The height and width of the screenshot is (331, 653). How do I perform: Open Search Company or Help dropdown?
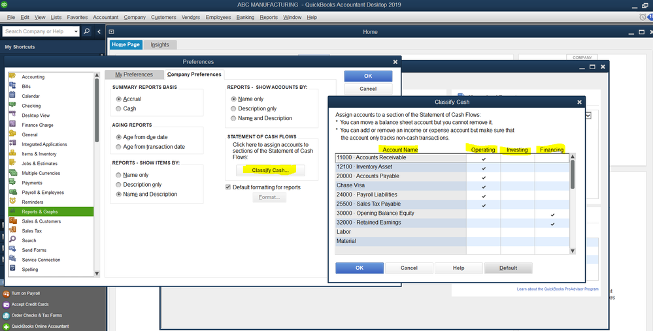pos(76,31)
